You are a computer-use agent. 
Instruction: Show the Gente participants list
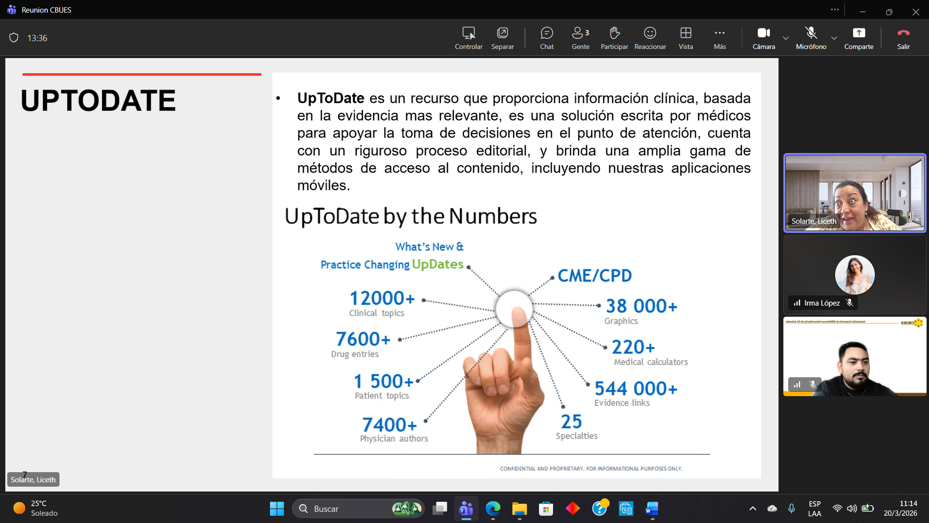click(580, 38)
